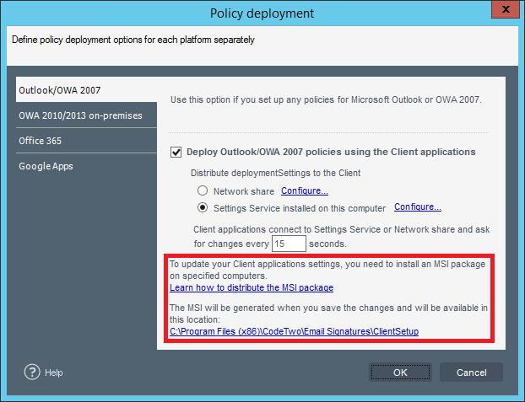Go to the Google Apps tab
This screenshot has width=525, height=402.
[86, 166]
